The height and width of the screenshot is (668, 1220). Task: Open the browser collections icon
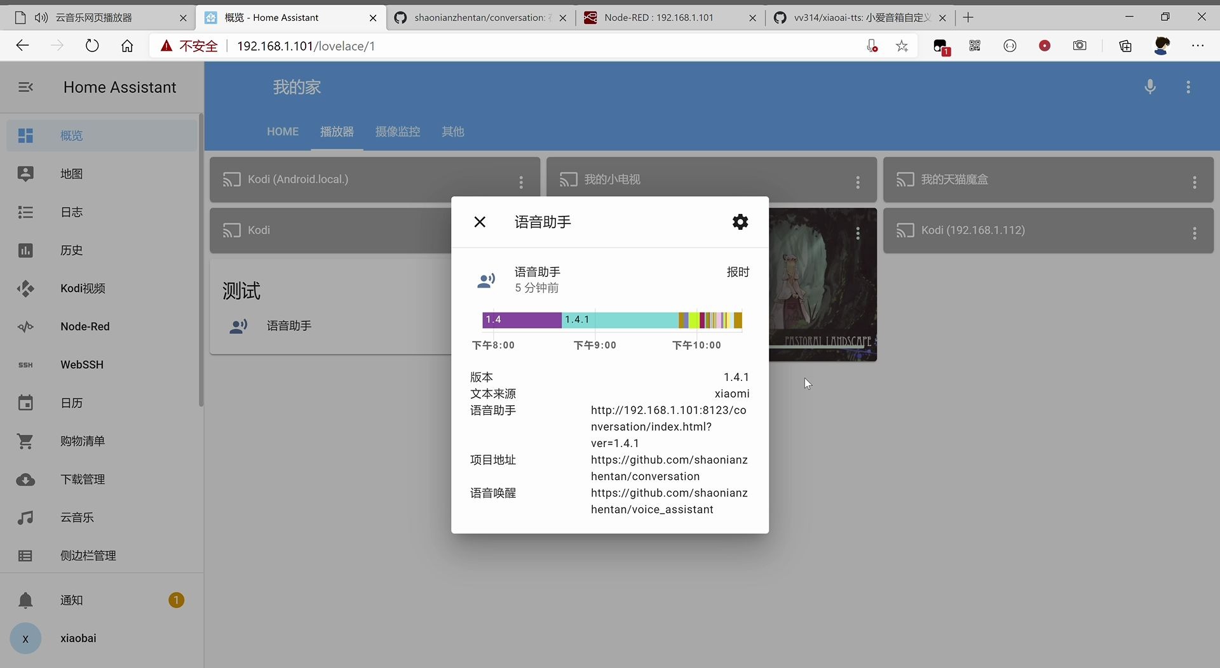coord(1125,46)
